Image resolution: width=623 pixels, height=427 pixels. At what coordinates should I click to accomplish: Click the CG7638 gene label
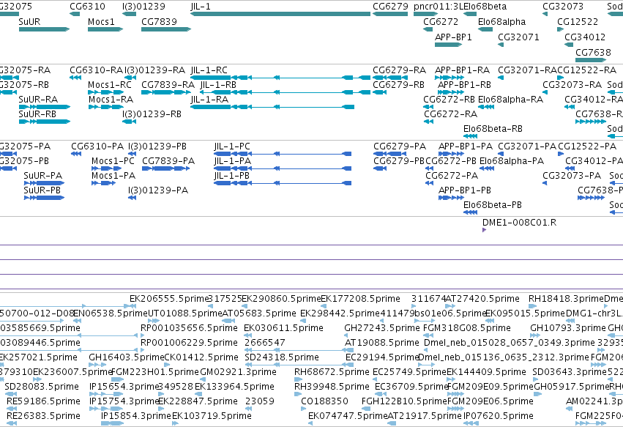pos(593,53)
